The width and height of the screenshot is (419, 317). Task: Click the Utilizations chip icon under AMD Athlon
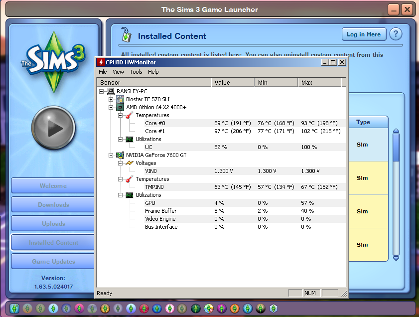click(130, 139)
